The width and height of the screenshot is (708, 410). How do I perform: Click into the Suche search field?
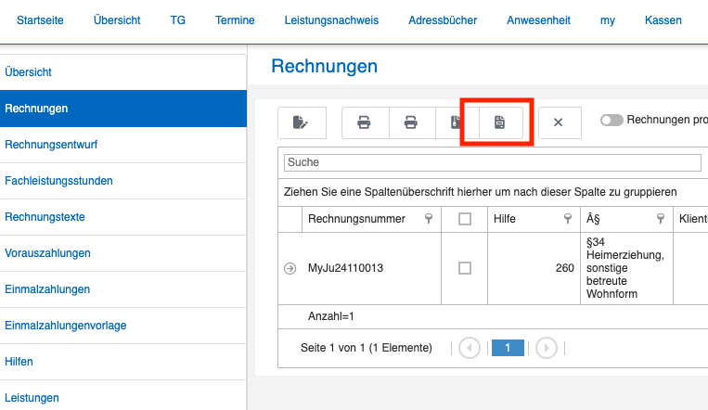[492, 162]
